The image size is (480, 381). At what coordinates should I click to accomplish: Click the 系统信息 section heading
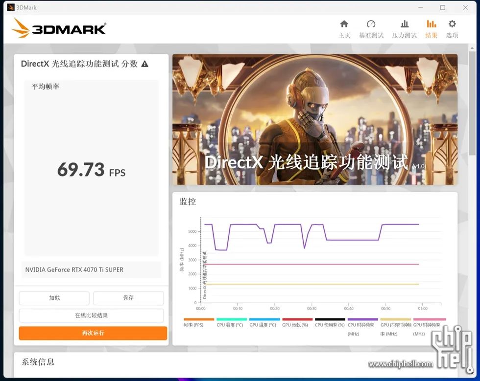coord(38,362)
